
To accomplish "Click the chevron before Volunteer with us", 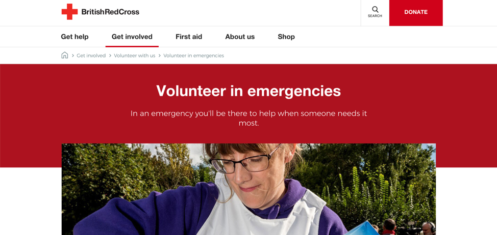I will pyautogui.click(x=110, y=55).
